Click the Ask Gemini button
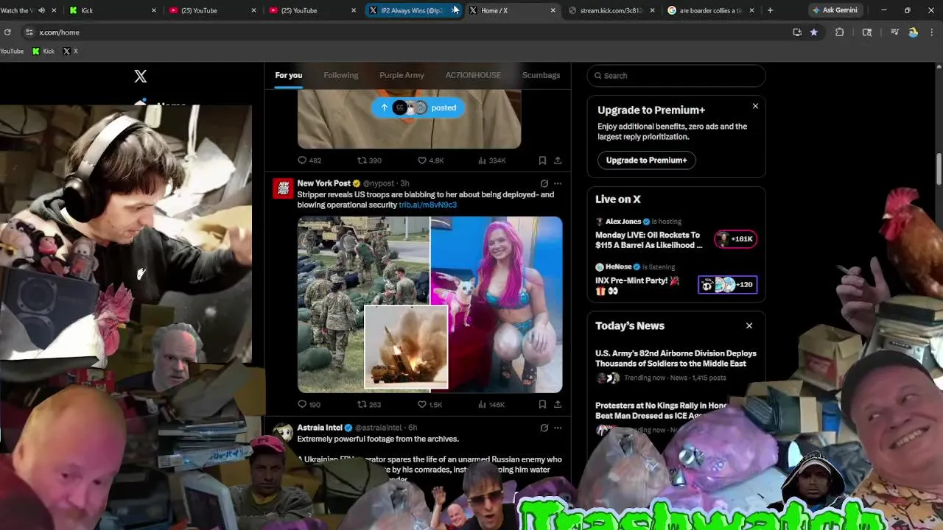Screen dimensions: 943x530 [x=835, y=10]
